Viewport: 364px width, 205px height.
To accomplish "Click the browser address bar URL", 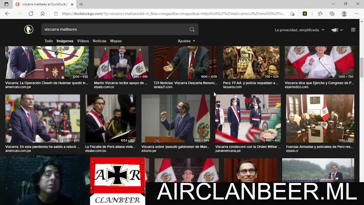I will [173, 14].
